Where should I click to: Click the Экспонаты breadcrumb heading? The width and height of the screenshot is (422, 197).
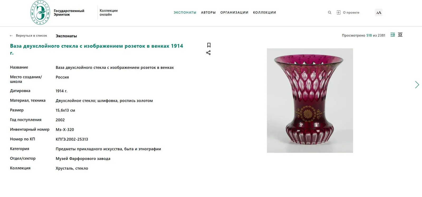(x=66, y=36)
